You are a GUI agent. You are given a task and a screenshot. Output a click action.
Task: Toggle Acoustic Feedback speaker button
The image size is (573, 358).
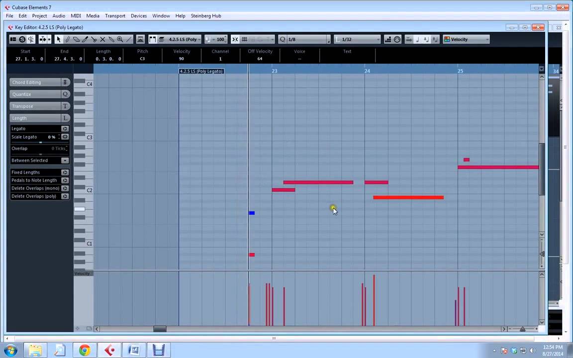click(x=31, y=39)
